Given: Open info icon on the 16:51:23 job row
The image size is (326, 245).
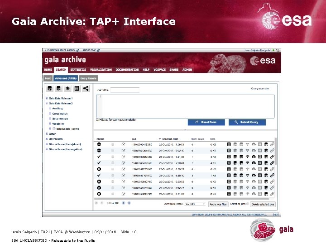Looking at the screenshot, I should click(x=229, y=194).
